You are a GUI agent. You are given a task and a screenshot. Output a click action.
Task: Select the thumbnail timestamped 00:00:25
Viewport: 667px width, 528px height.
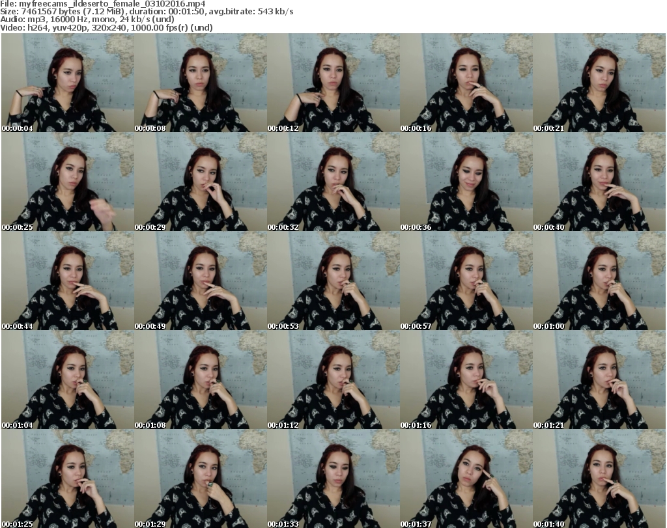click(68, 182)
